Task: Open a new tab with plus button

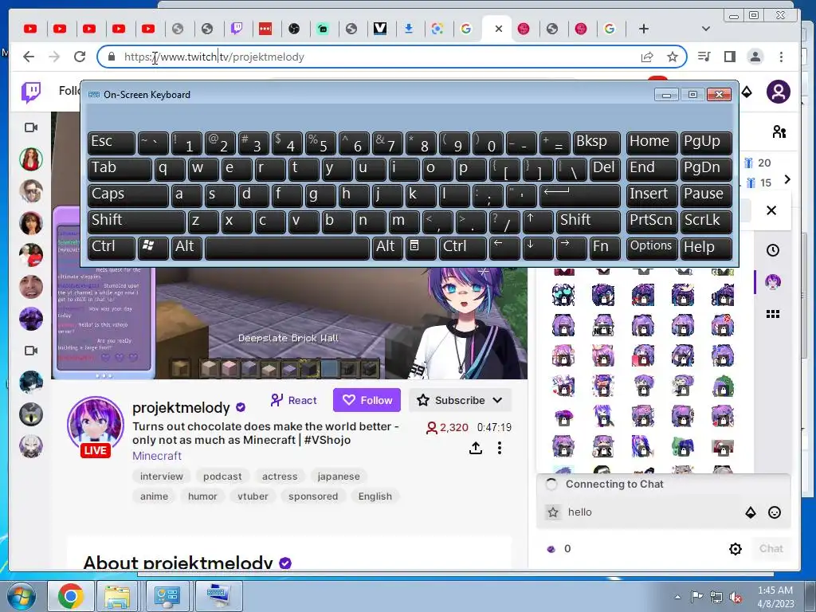Action: coord(644,29)
